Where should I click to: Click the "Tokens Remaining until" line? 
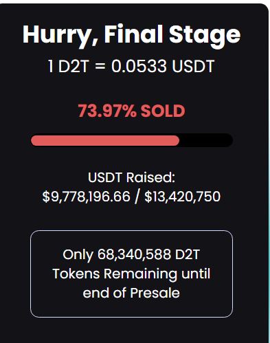coord(131,274)
